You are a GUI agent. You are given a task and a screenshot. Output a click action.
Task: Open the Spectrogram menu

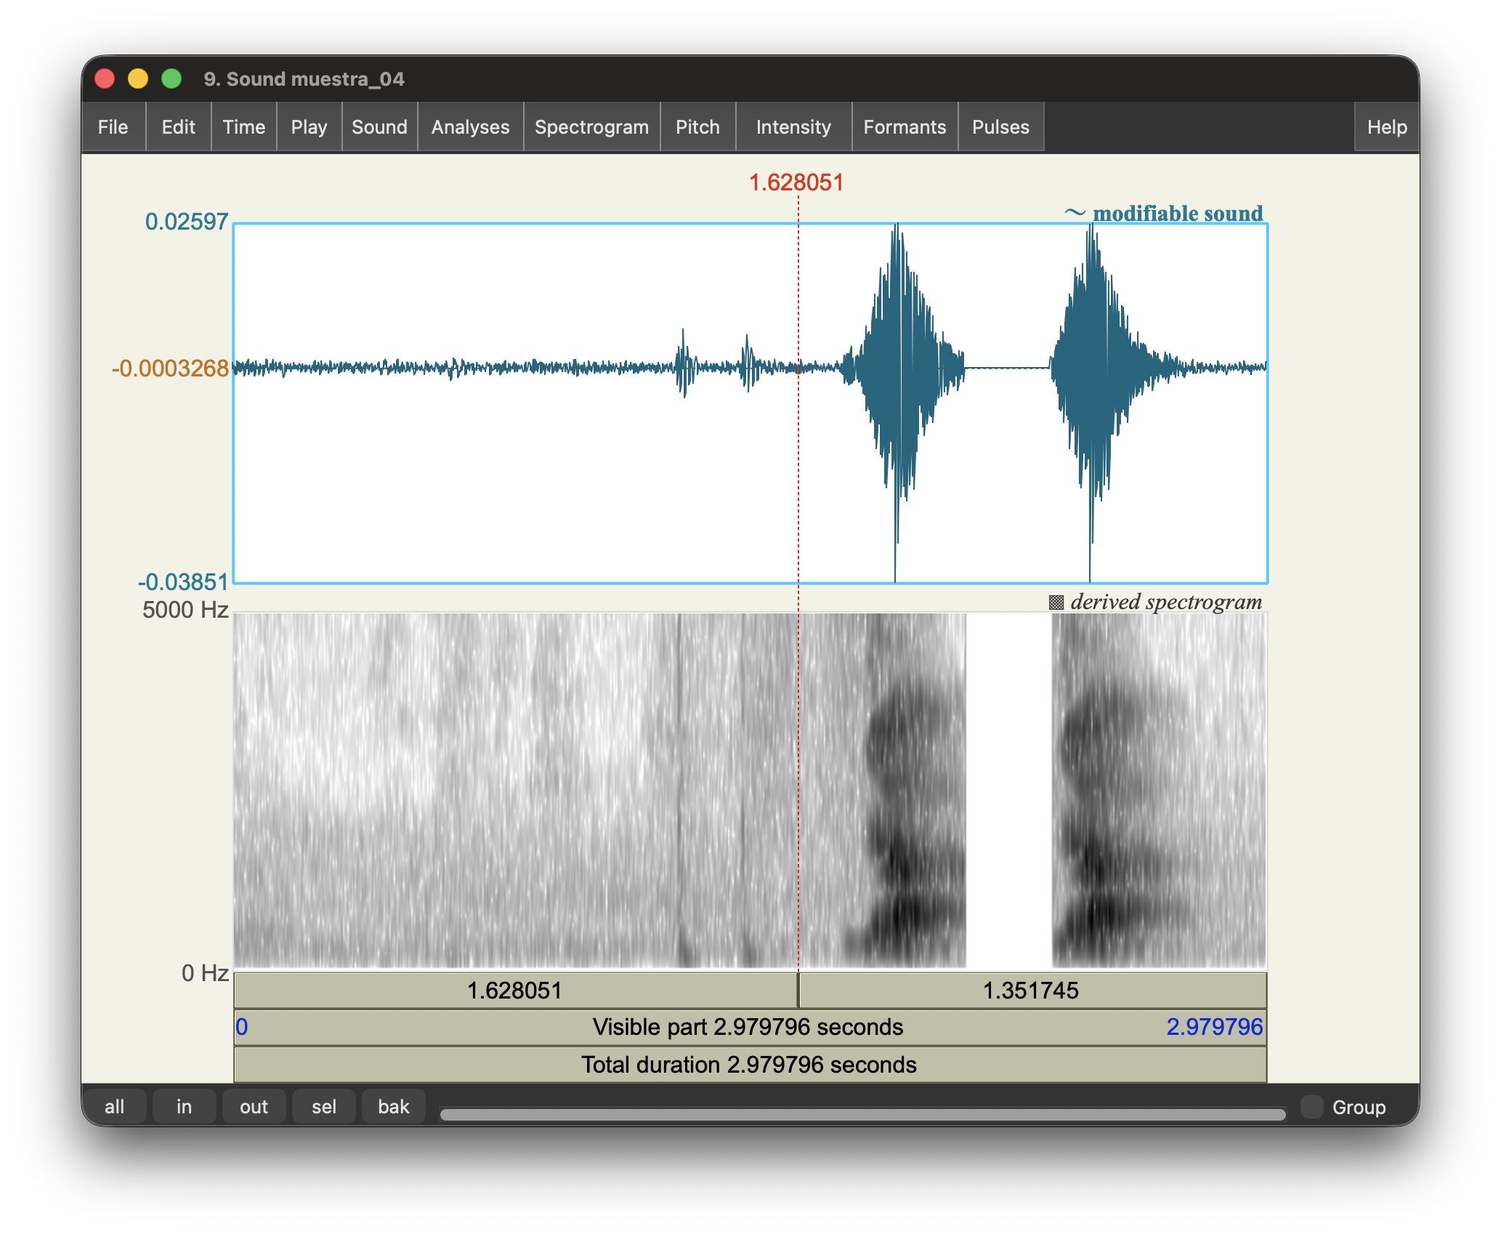coord(591,127)
